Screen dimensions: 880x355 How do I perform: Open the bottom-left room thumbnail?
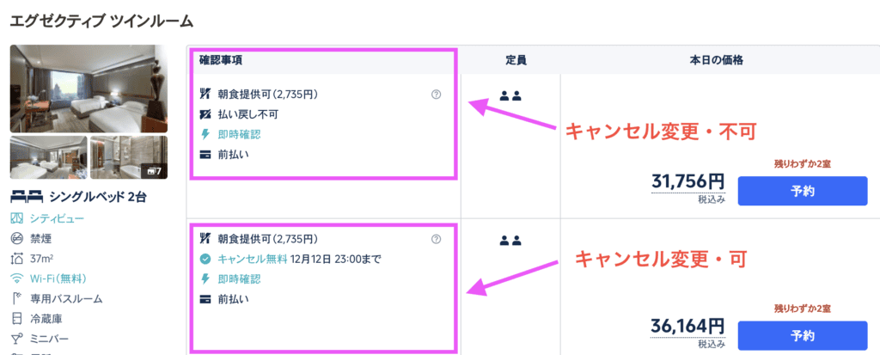point(48,156)
